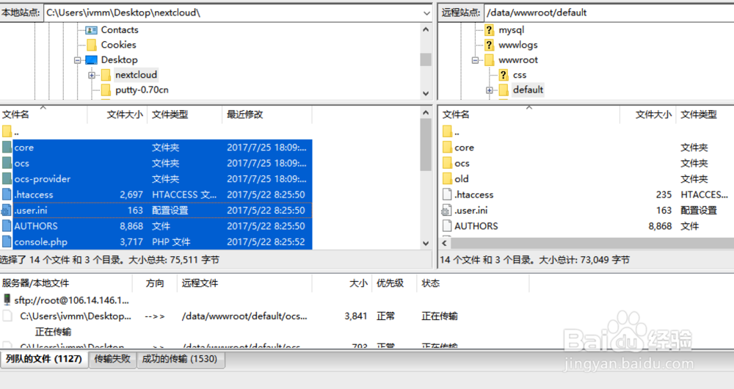Click the 优先级 queue column header
Image resolution: width=734 pixels, height=389 pixels.
pos(390,283)
